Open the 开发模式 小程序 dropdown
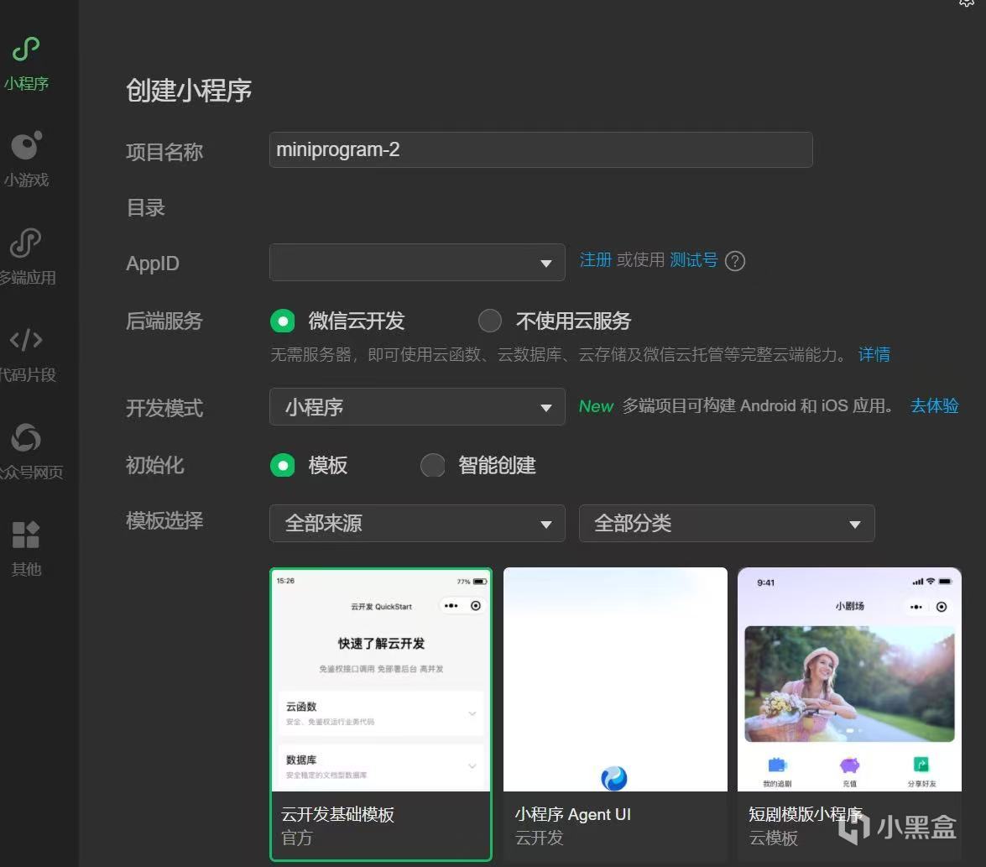Viewport: 986px width, 867px height. click(417, 407)
